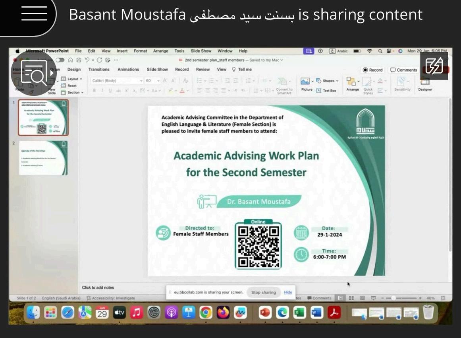Viewport: 461px width, 338px height.
Task: Open the File menu
Action: (78, 51)
